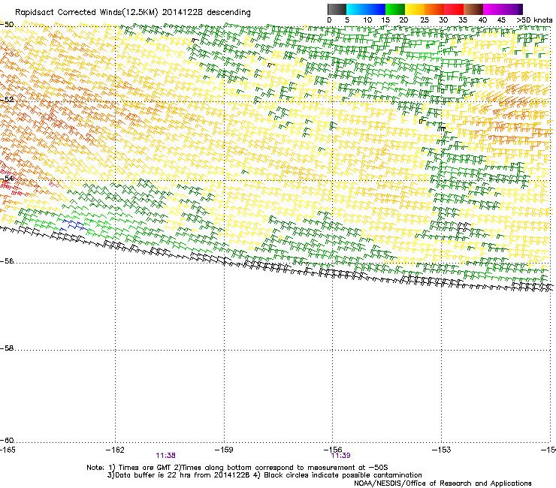Click the red 30-35 knots legend swatch
This screenshot has height=488, width=556.
pyautogui.click(x=454, y=9)
